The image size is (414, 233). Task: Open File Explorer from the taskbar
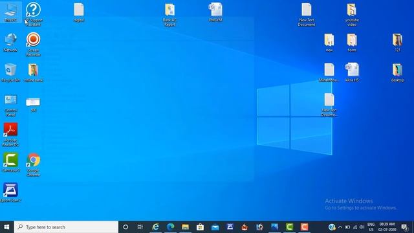pos(186,227)
